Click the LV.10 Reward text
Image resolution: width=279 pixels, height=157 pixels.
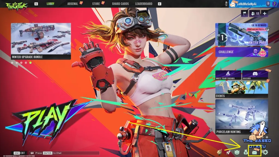pos(259,25)
